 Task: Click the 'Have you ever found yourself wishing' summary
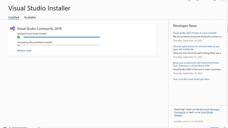click(198, 53)
